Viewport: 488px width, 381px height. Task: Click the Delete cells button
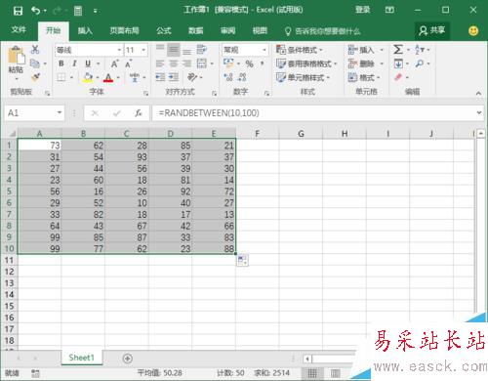[x=366, y=63]
